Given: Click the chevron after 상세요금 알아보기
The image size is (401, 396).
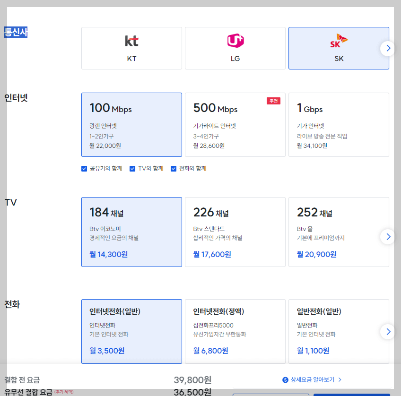Looking at the screenshot, I should 340,379.
